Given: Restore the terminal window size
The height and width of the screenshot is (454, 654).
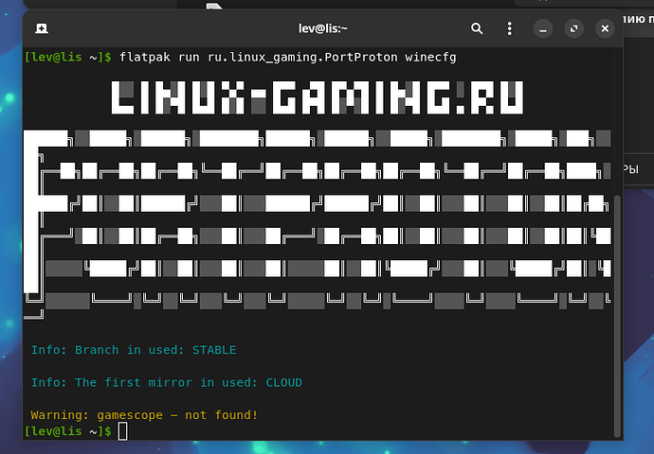Looking at the screenshot, I should pos(574,28).
